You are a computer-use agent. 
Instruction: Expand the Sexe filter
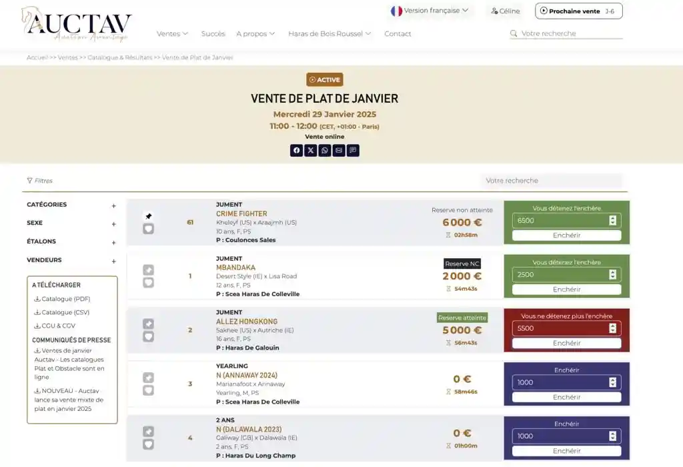[113, 224]
